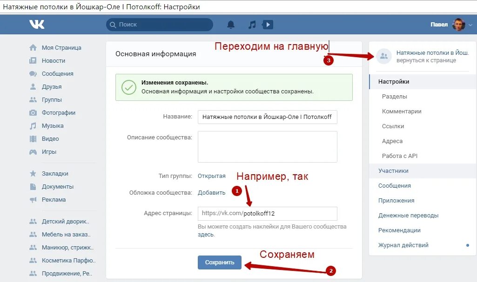
Task: Click the Сохранить button
Action: (x=220, y=262)
